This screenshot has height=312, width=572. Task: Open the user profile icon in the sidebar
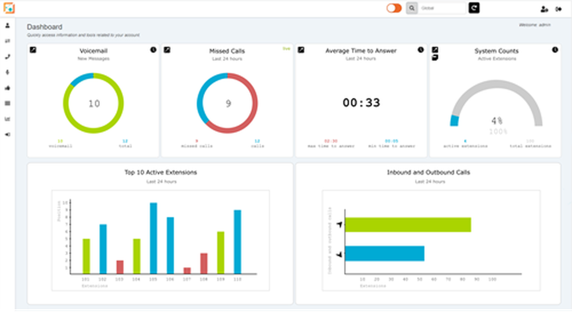point(7,26)
